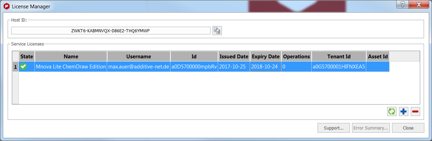Close the window with red X button
This screenshot has width=432, height=141.
click(x=419, y=4)
